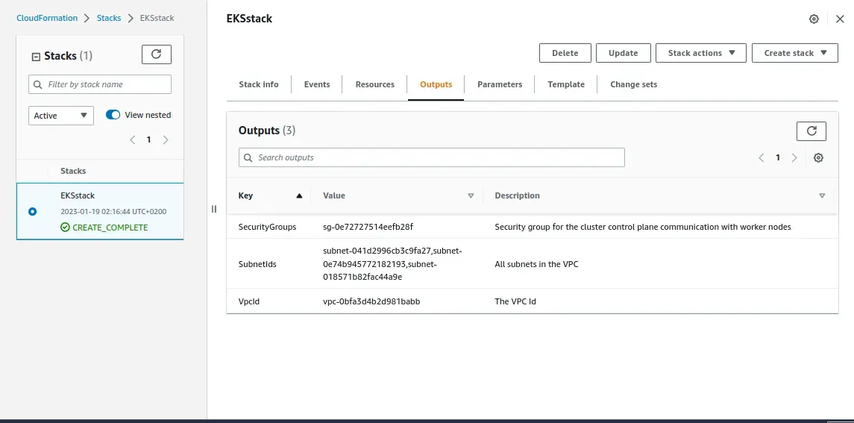Switch to the Template tab
This screenshot has width=854, height=423.
pyautogui.click(x=565, y=84)
